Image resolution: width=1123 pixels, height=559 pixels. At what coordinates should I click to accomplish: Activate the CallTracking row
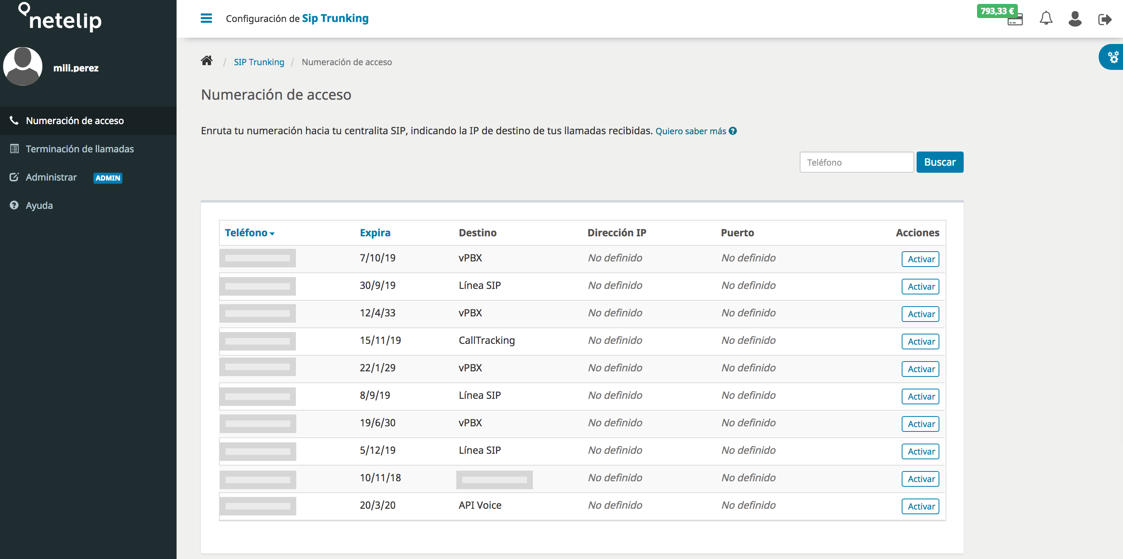point(920,342)
